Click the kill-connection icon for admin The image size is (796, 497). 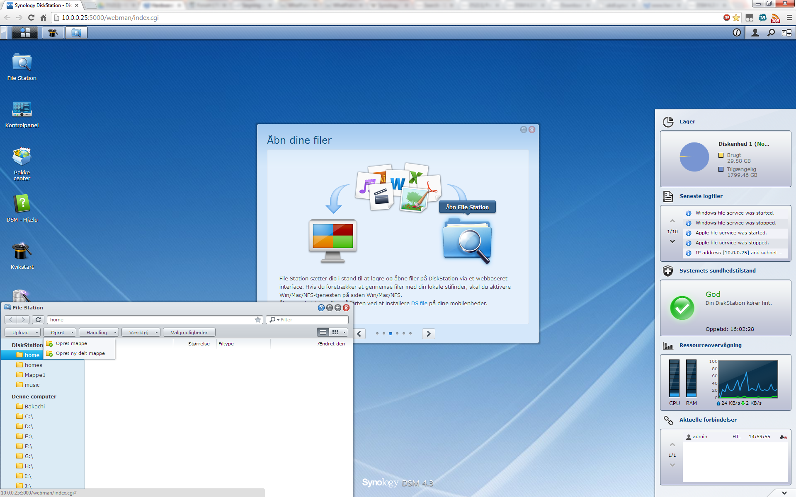pyautogui.click(x=783, y=437)
